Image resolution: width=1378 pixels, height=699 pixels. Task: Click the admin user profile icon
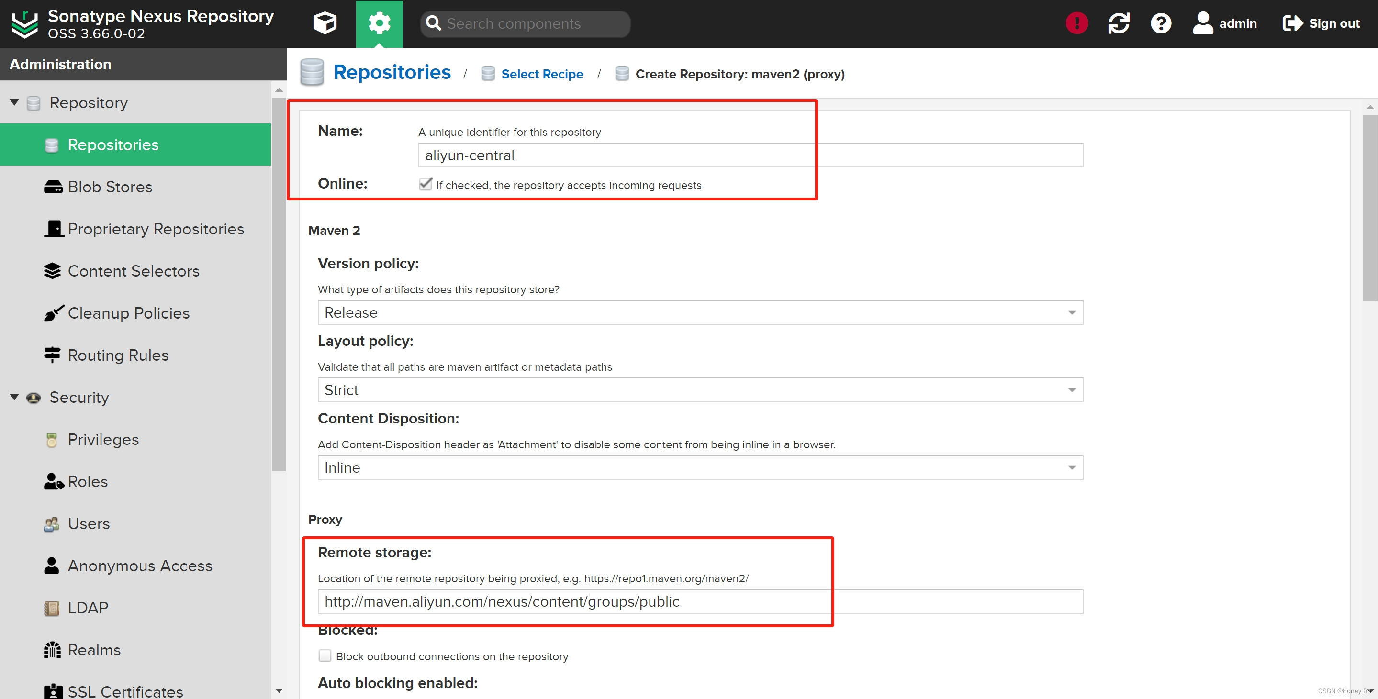click(1202, 23)
